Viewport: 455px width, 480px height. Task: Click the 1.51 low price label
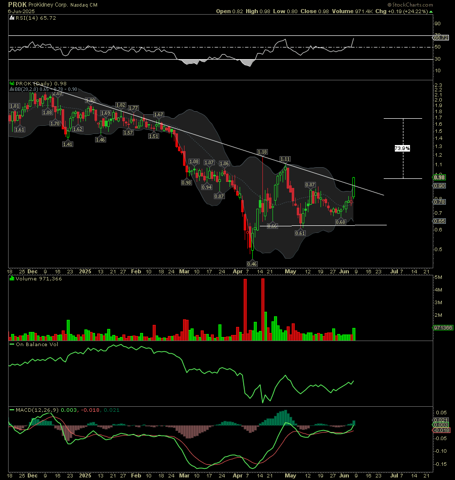click(x=154, y=136)
